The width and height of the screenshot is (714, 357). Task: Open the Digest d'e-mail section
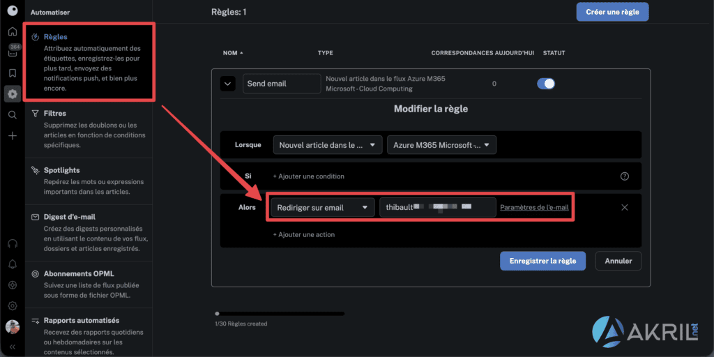[x=89, y=233]
